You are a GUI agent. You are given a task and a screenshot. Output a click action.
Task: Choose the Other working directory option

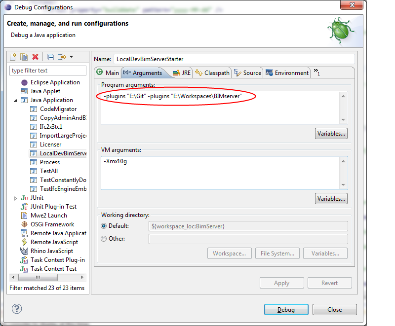[x=104, y=239]
